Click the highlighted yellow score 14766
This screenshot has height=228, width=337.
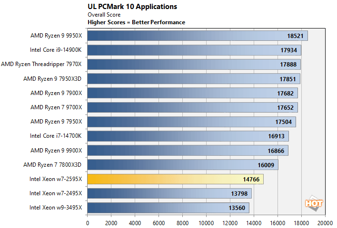pyautogui.click(x=251, y=179)
